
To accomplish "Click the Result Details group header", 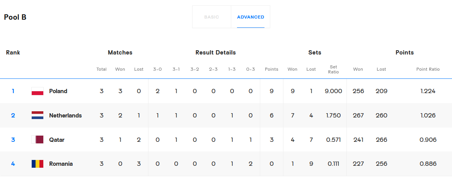I will click(x=215, y=53).
